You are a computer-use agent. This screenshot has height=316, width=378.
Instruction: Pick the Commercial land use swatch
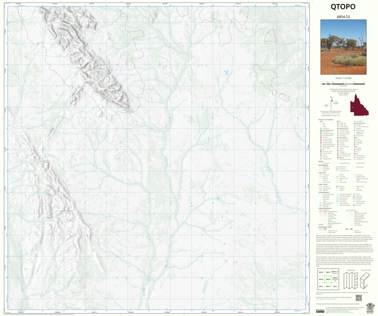pos(320,175)
